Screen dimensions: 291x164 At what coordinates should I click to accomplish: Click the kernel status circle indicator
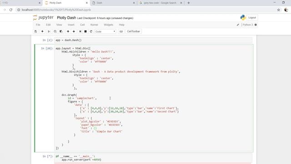tap(256, 25)
